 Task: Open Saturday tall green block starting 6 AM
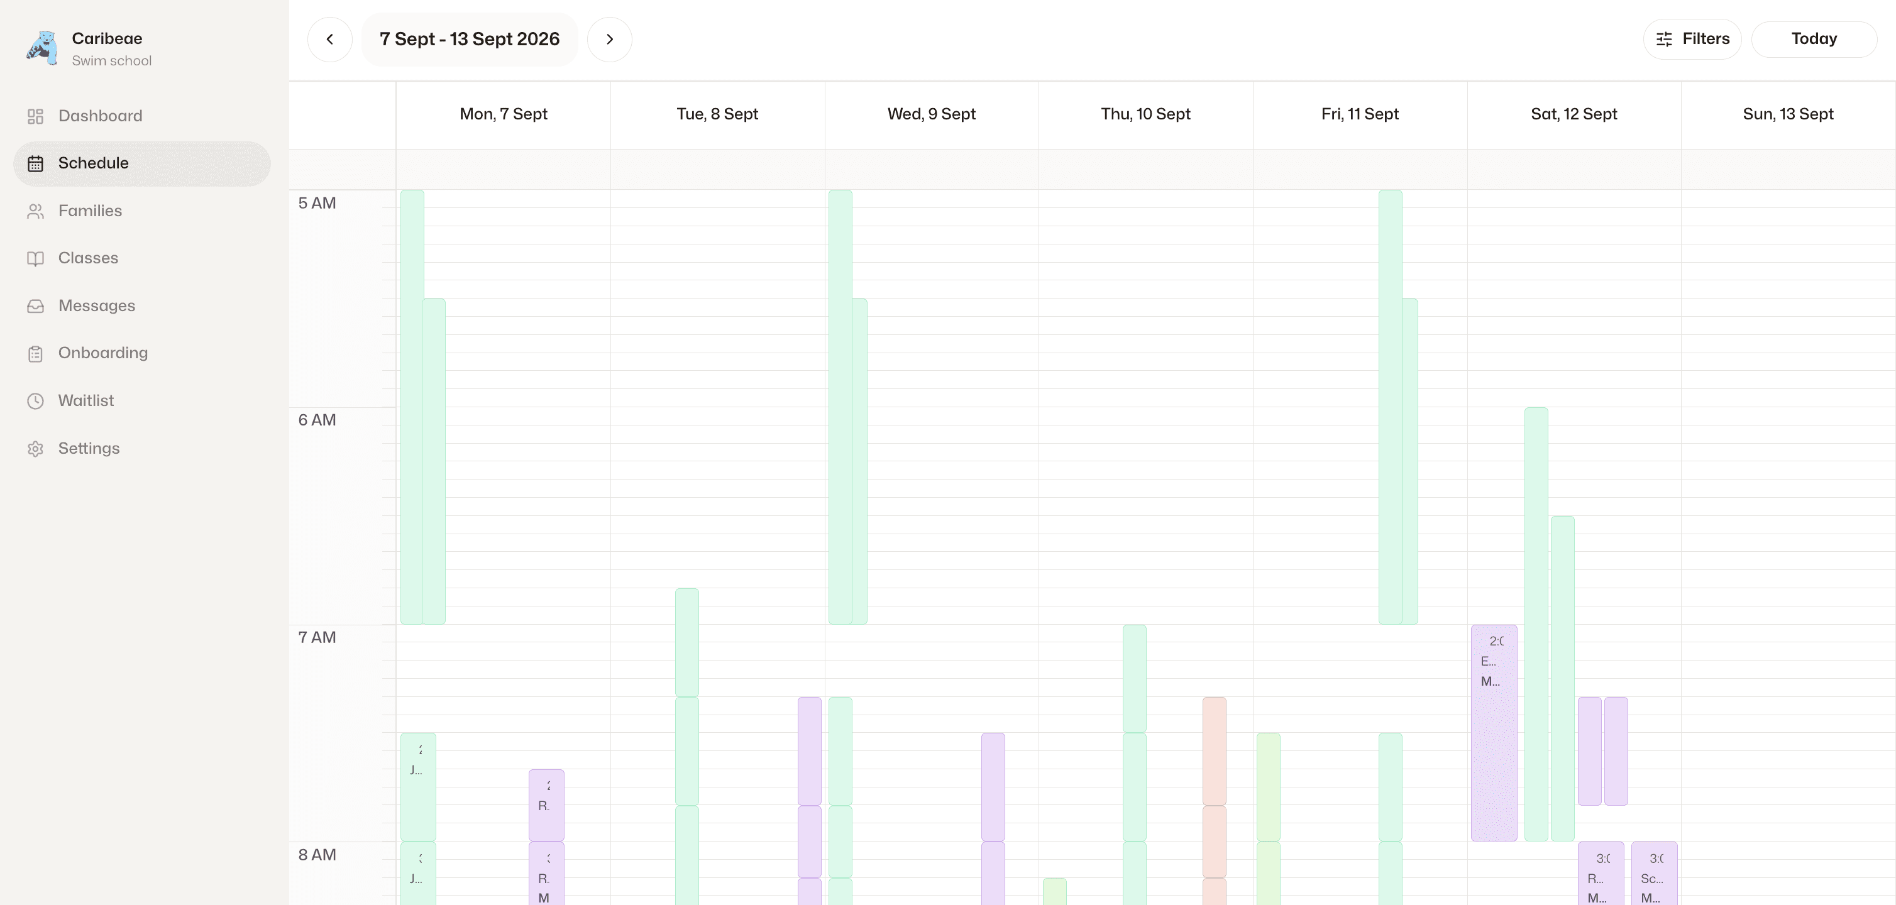[1536, 624]
